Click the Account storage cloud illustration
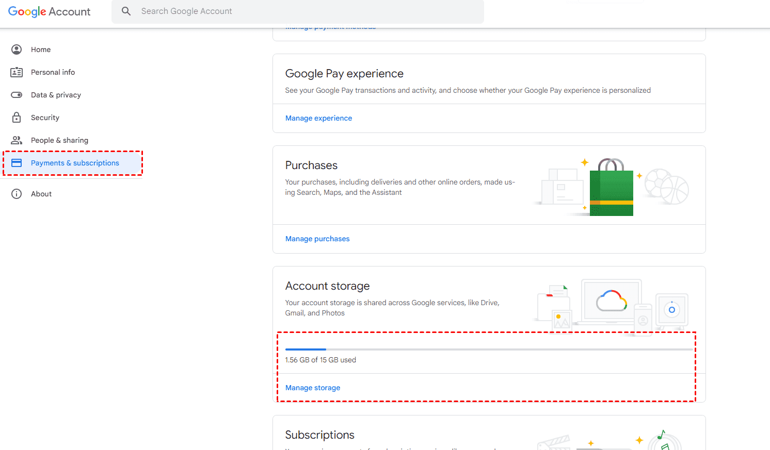The image size is (770, 450). pos(611,302)
